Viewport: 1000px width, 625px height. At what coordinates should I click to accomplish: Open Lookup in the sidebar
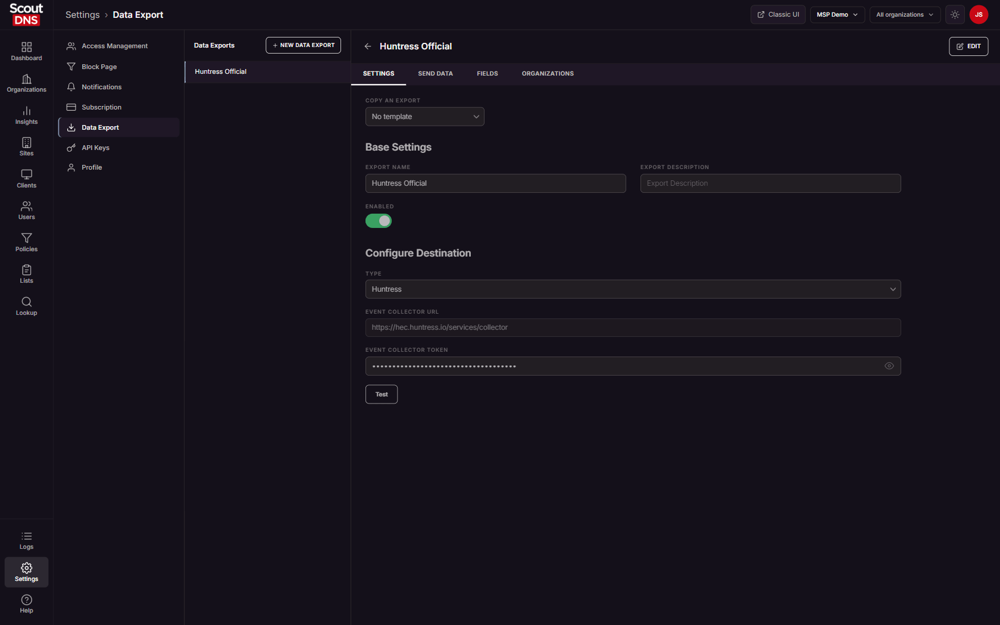26,307
